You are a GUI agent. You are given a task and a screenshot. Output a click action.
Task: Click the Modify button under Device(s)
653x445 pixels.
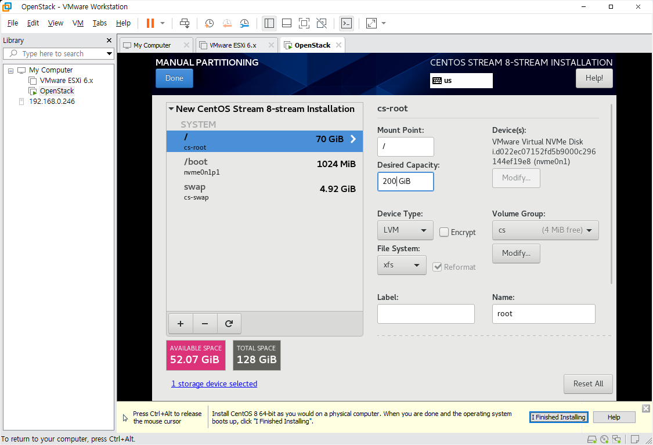click(516, 178)
